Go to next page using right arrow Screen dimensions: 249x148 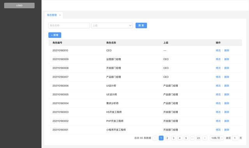205,138
